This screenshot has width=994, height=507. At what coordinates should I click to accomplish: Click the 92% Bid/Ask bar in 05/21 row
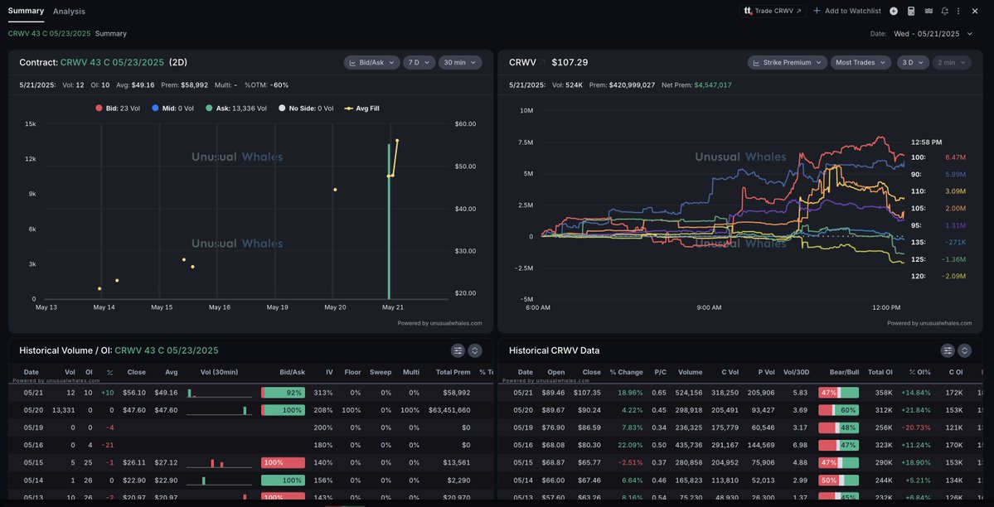point(283,393)
